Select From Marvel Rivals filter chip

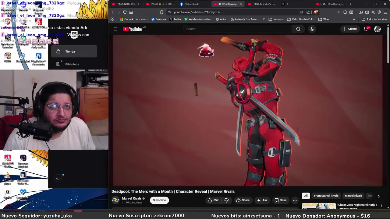(x=326, y=196)
